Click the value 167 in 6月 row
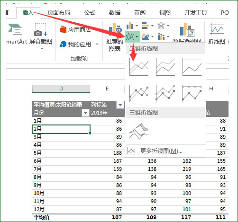Screen dimensions: 238x222 pos(118,161)
